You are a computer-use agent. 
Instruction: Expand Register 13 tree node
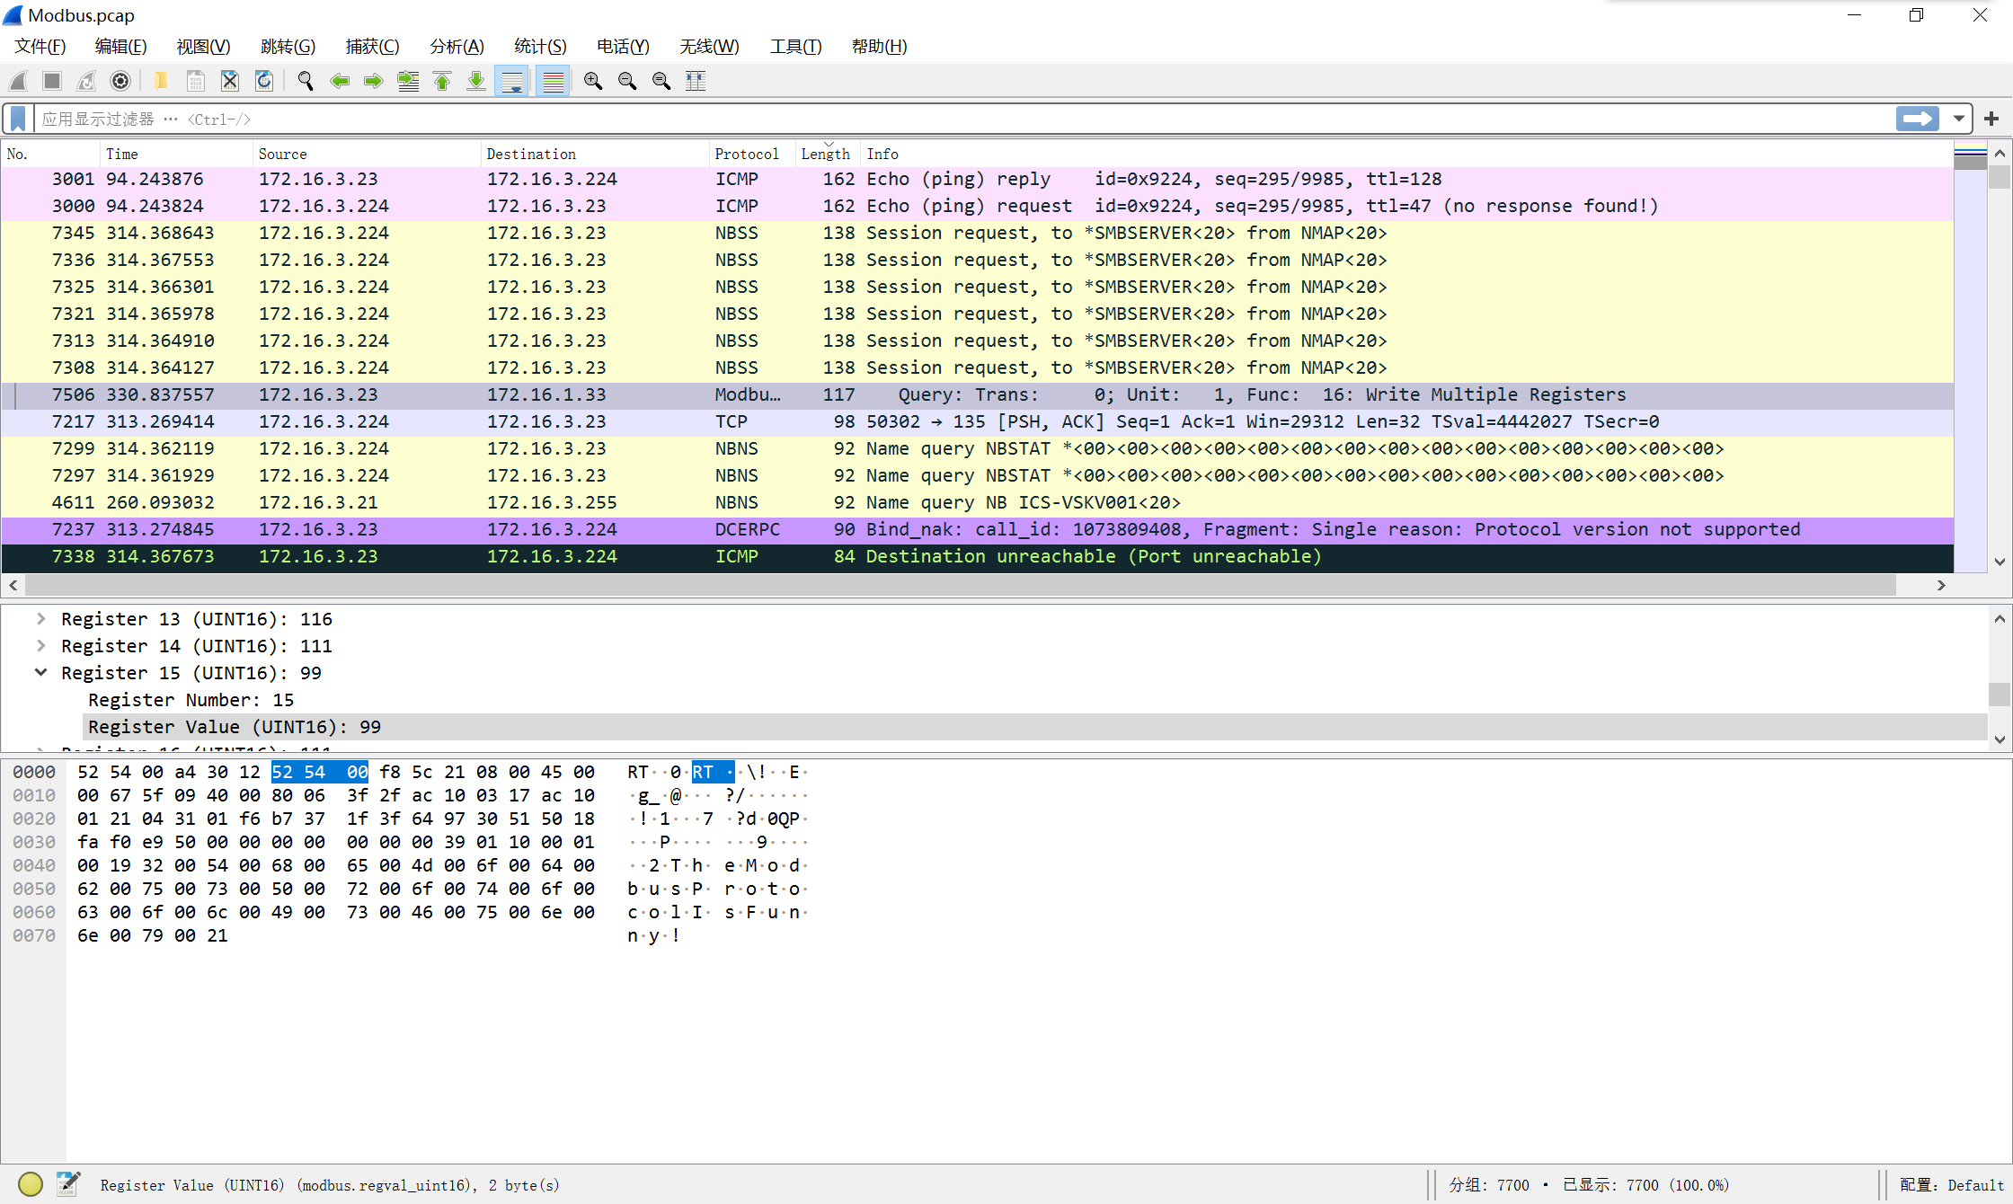pyautogui.click(x=41, y=619)
